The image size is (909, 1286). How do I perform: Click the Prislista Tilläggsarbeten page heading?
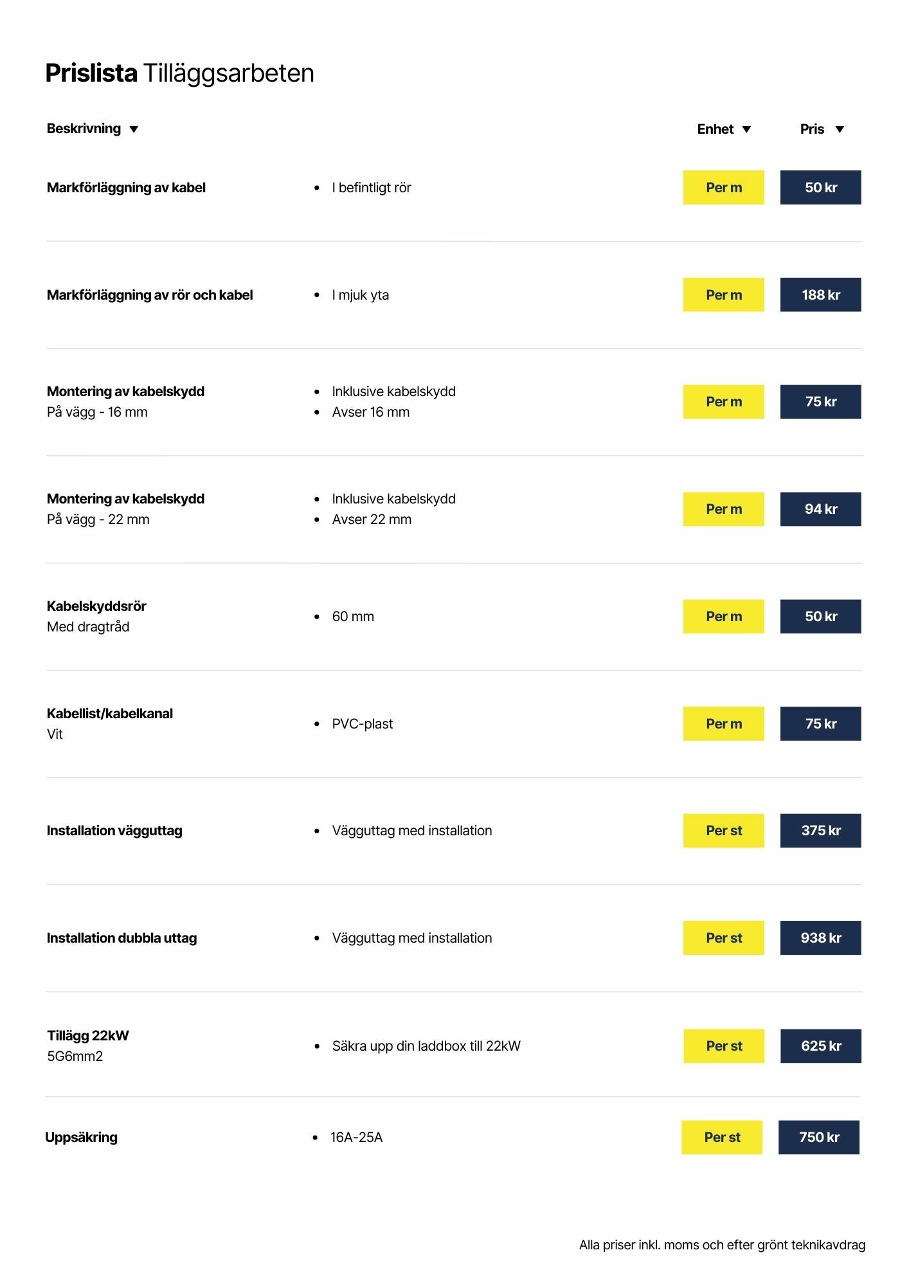[180, 73]
